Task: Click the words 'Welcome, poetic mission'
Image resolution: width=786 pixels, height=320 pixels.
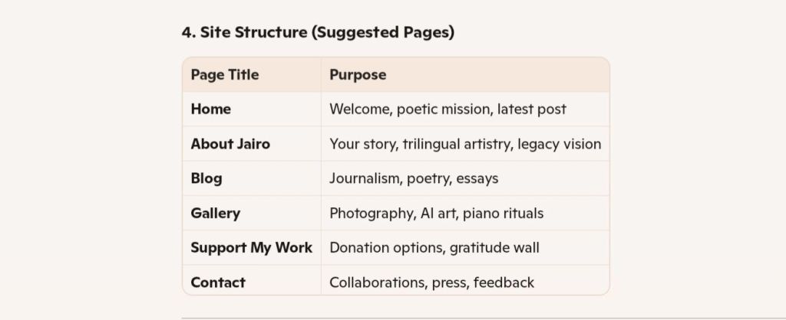Action: click(410, 109)
